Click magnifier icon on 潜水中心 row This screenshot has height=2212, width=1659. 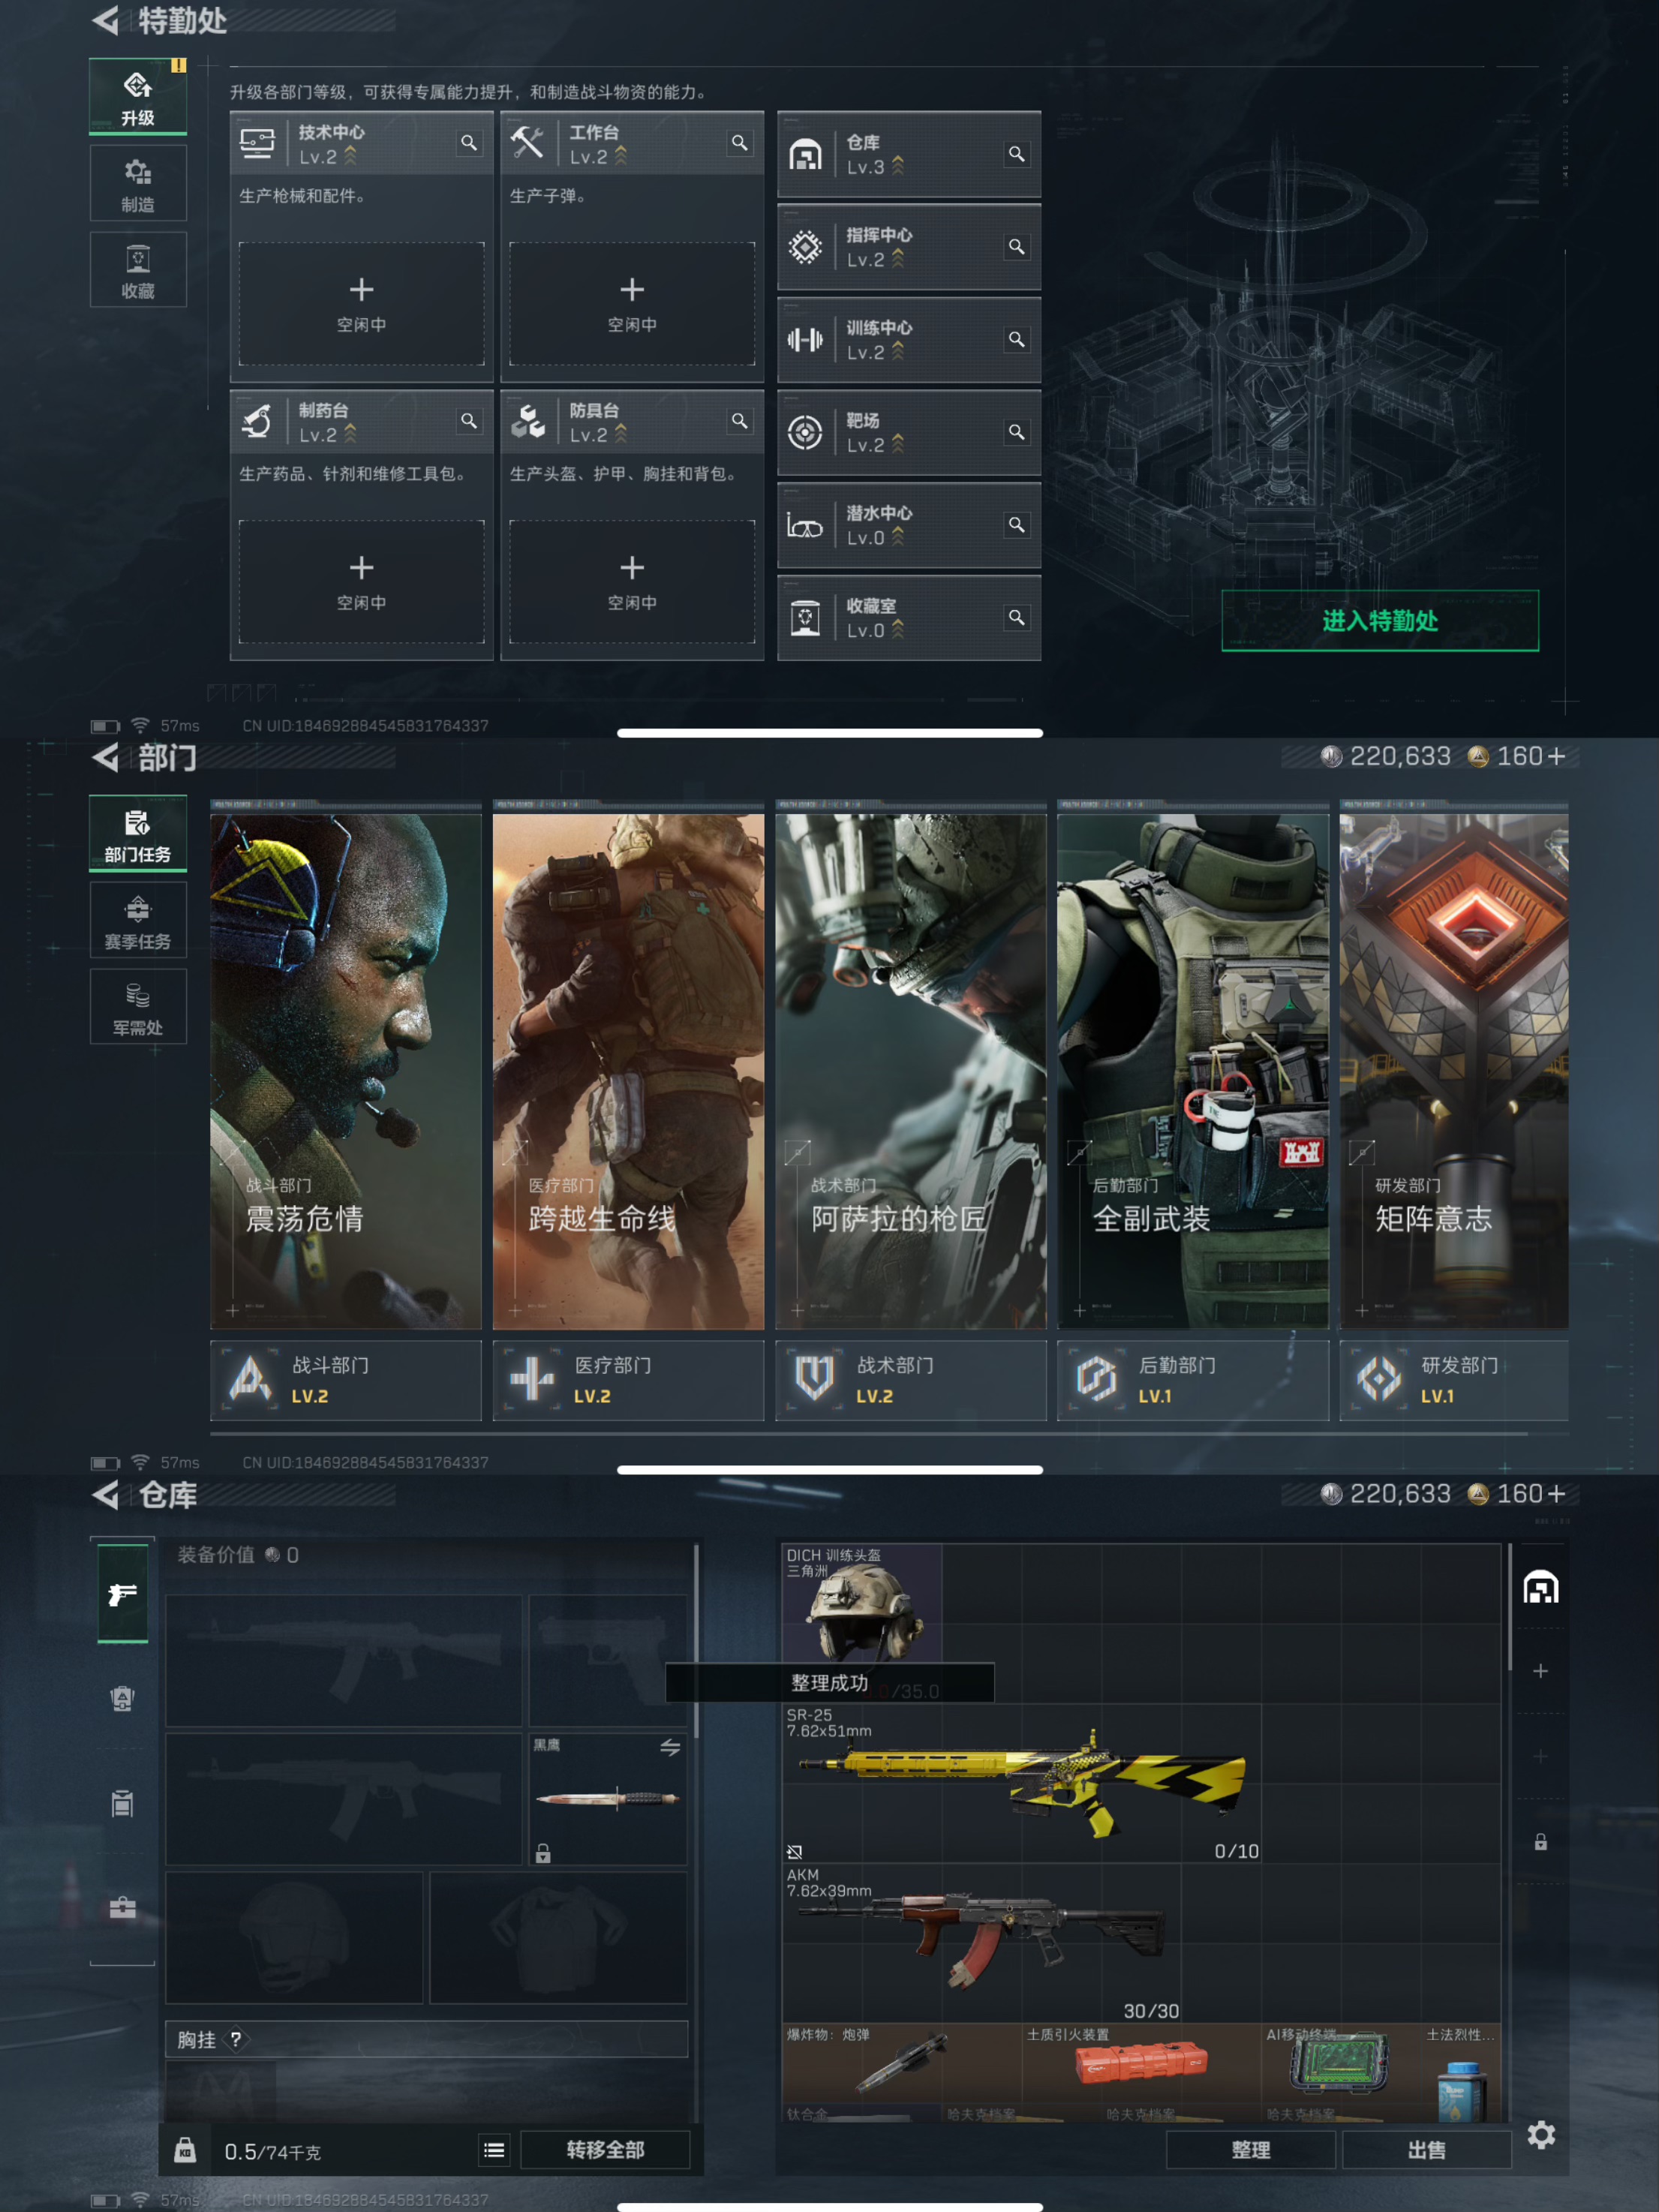coord(1016,525)
